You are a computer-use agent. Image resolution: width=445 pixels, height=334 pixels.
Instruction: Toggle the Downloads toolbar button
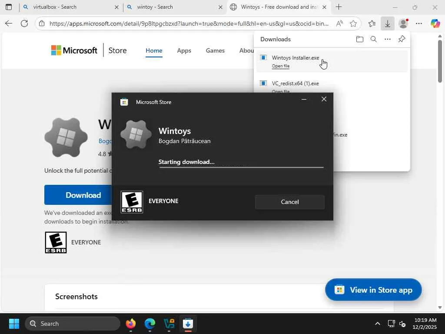tap(387, 23)
